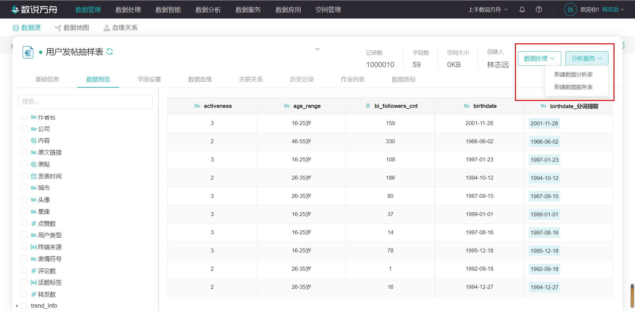This screenshot has width=635, height=311.
Task: Switch to the 关联关系 tab
Action: [251, 79]
